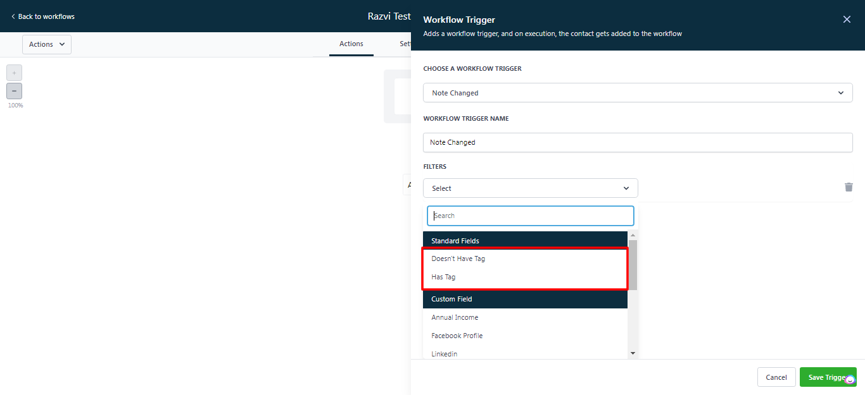Select Annual Income custom field
This screenshot has width=865, height=395.
(x=455, y=317)
